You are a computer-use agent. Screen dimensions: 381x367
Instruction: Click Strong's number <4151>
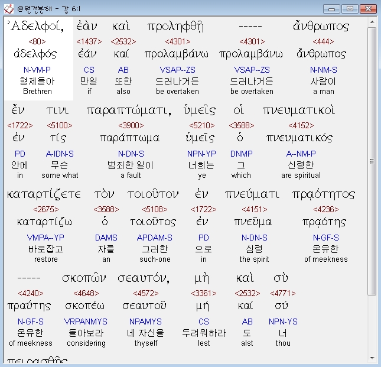pyautogui.click(x=255, y=209)
